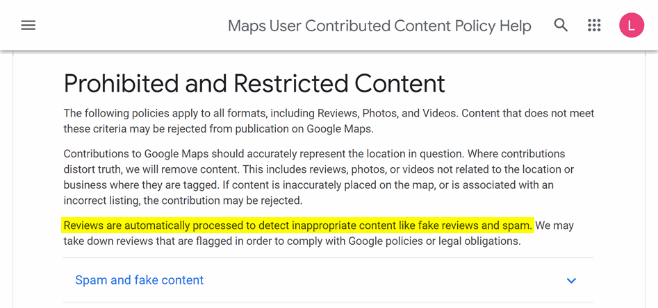Click the 'Prohibited and Restricted Content' heading
The image size is (658, 308).
[254, 83]
